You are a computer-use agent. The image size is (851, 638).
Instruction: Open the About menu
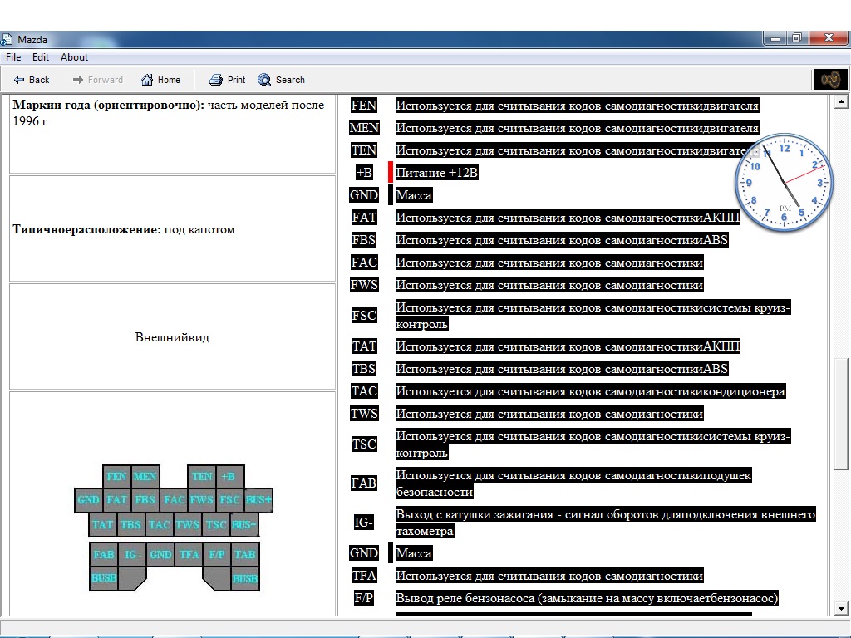[x=74, y=57]
